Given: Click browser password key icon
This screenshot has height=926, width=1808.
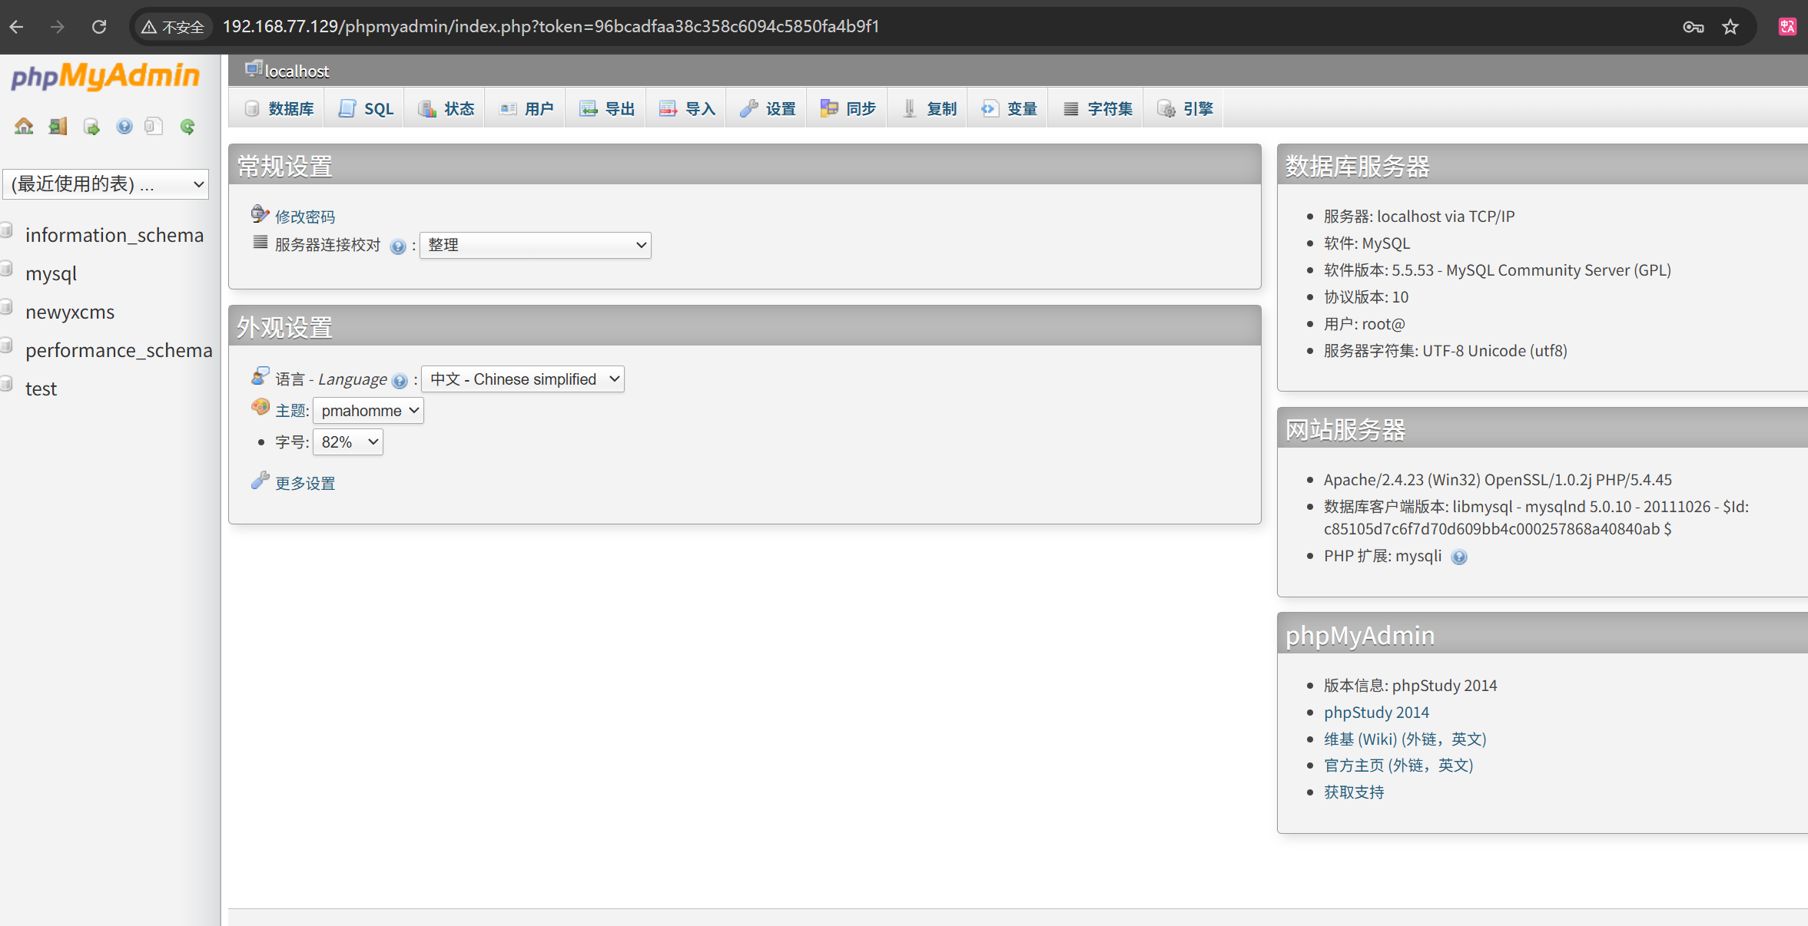Looking at the screenshot, I should point(1693,27).
